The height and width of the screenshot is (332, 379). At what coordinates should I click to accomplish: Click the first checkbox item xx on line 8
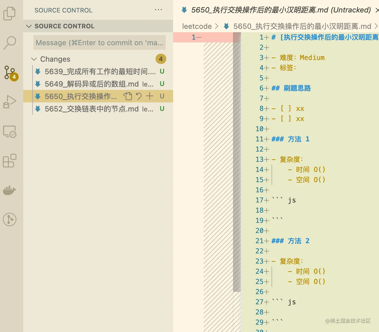[288, 109]
